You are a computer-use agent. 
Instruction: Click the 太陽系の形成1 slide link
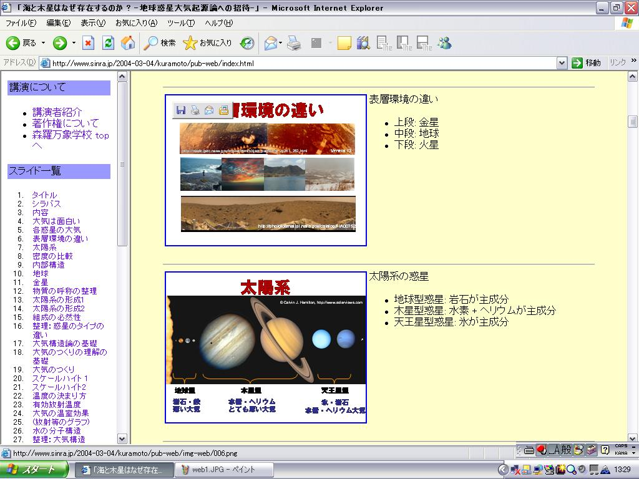(x=58, y=299)
